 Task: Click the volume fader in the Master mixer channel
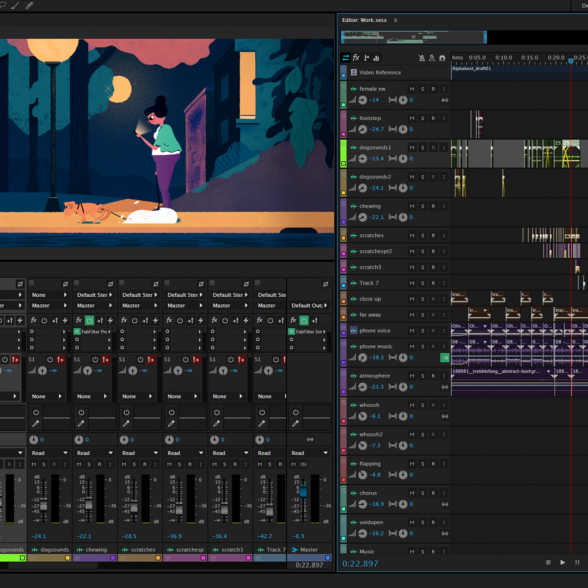point(303,491)
